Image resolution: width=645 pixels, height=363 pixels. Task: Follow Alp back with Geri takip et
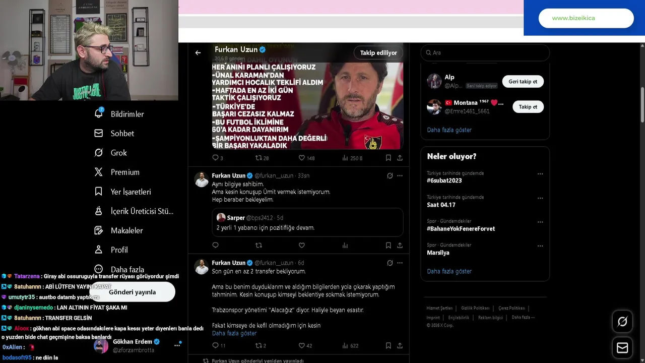523,82
